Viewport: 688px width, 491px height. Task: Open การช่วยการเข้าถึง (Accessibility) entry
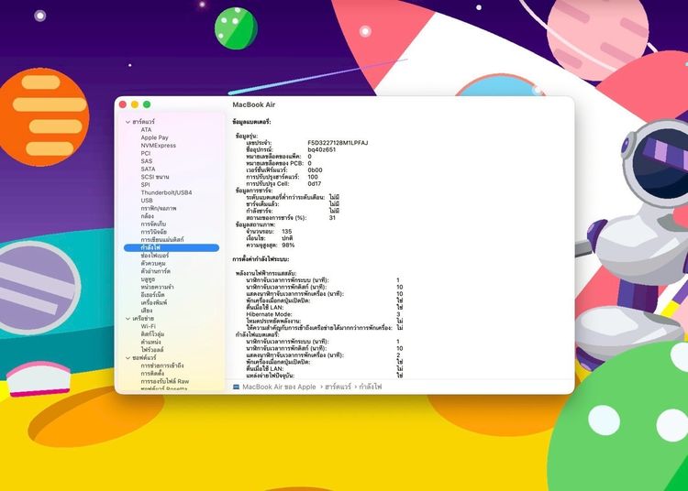[161, 366]
